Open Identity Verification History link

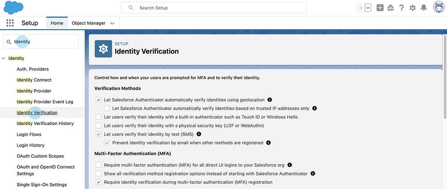pos(45,124)
